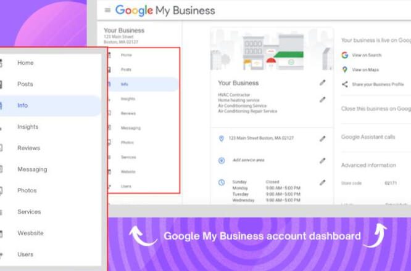The height and width of the screenshot is (271, 411).
Task: Edit the 123 Main Street address pencil
Action: coord(322,139)
